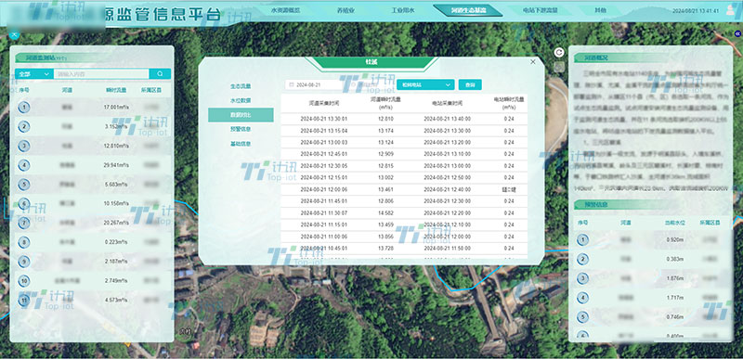Screen dimensions: 743x359
Task: Click warning badge 4 with level 1.717m
Action: (583, 298)
